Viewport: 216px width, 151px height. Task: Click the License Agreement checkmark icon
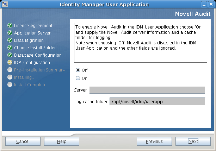10,26
